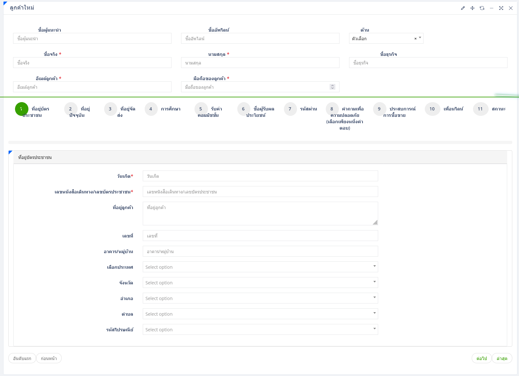The height and width of the screenshot is (376, 519).
Task: Open step 11 สถานะ tab
Action: [480, 109]
